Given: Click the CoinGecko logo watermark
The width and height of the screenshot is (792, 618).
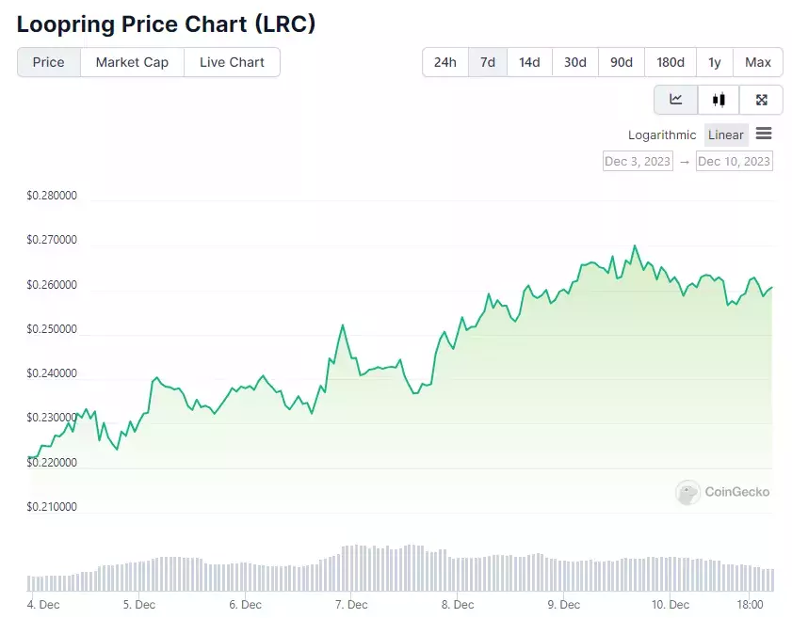Looking at the screenshot, I should click(x=723, y=492).
